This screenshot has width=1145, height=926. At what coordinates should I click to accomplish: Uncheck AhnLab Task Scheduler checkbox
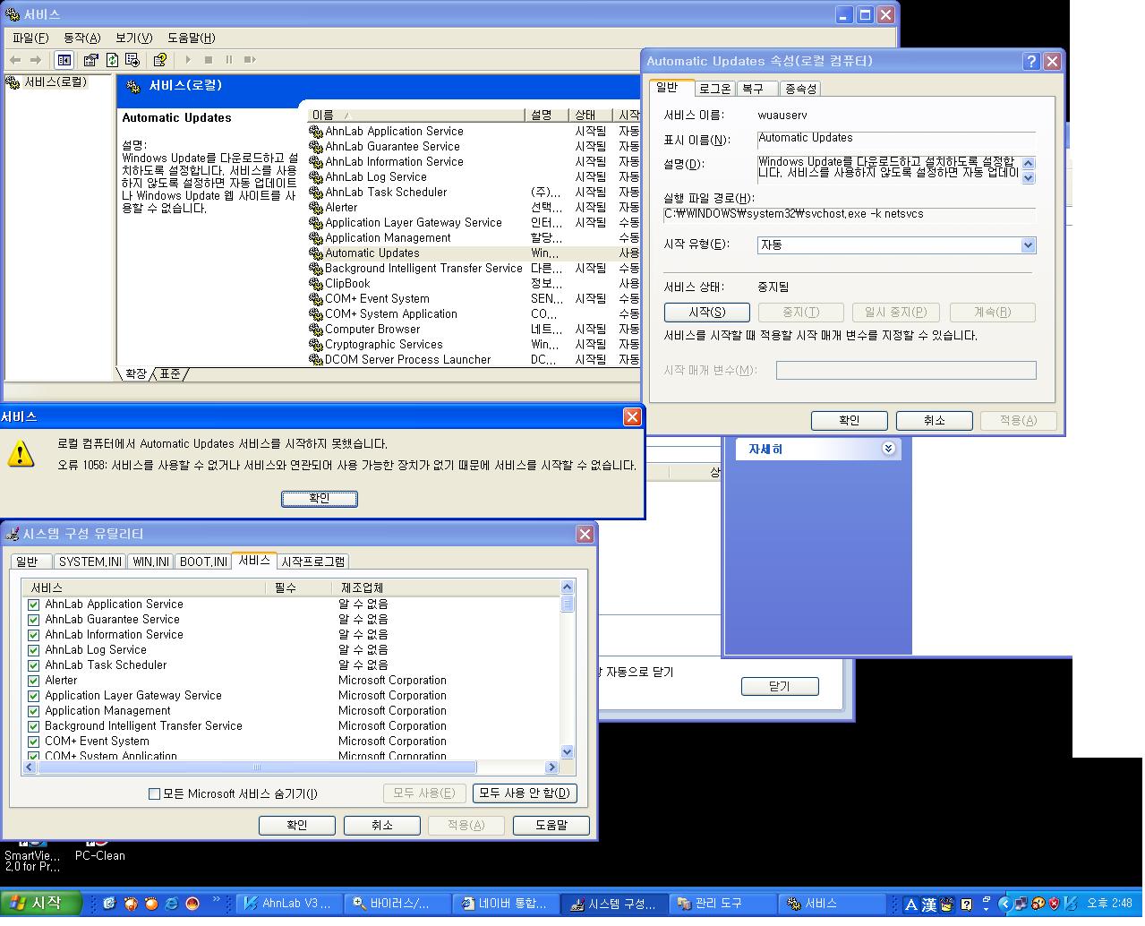click(x=34, y=665)
